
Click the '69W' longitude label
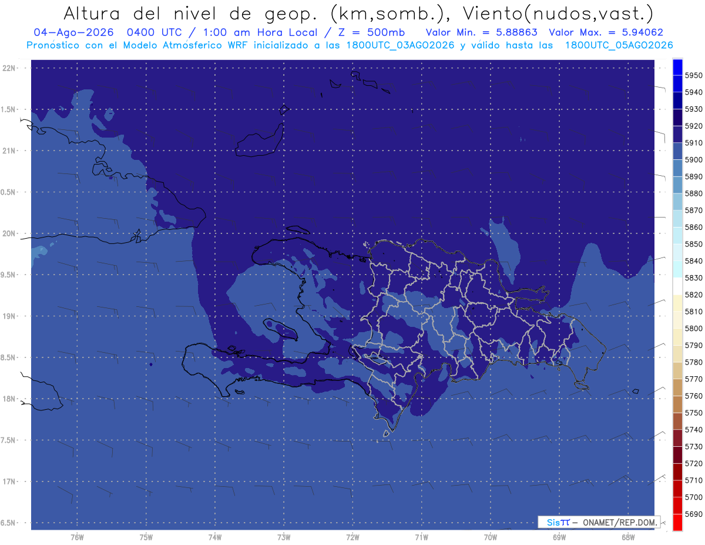pyautogui.click(x=559, y=537)
